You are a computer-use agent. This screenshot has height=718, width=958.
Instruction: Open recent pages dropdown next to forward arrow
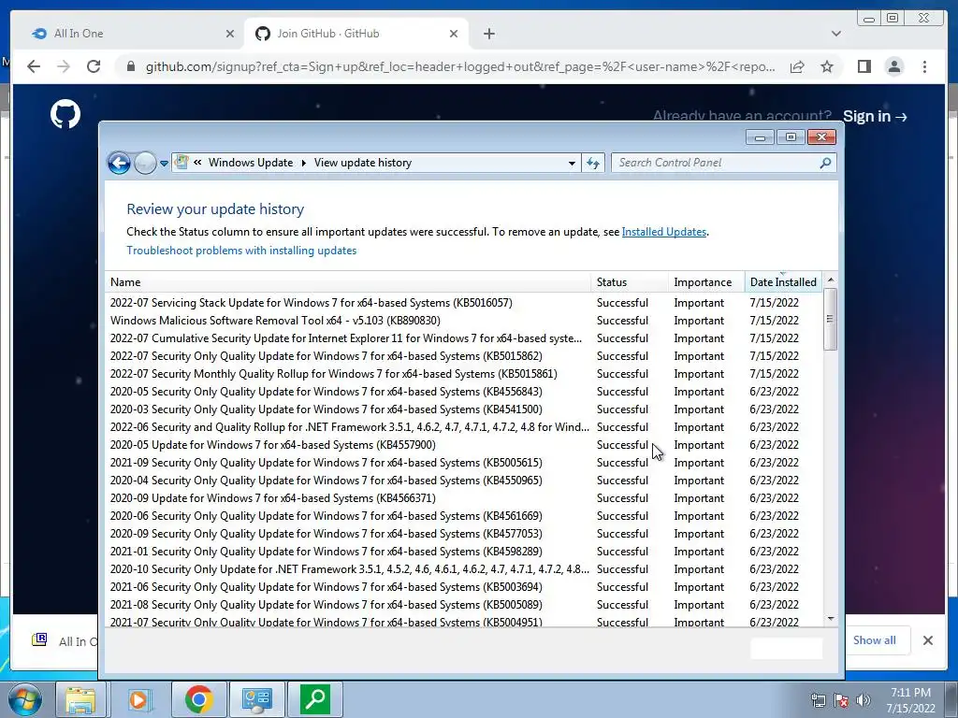164,164
